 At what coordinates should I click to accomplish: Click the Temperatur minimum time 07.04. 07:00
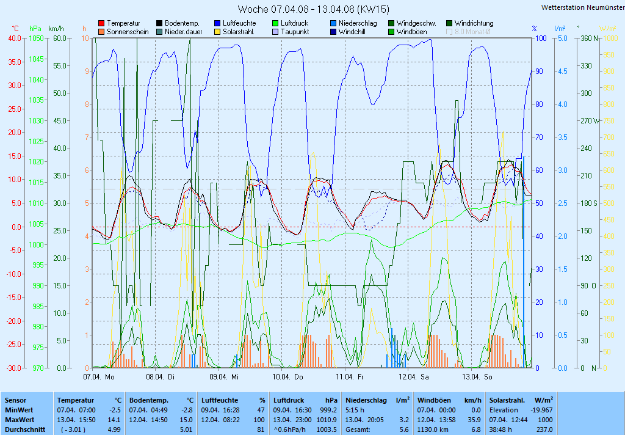tap(76, 410)
